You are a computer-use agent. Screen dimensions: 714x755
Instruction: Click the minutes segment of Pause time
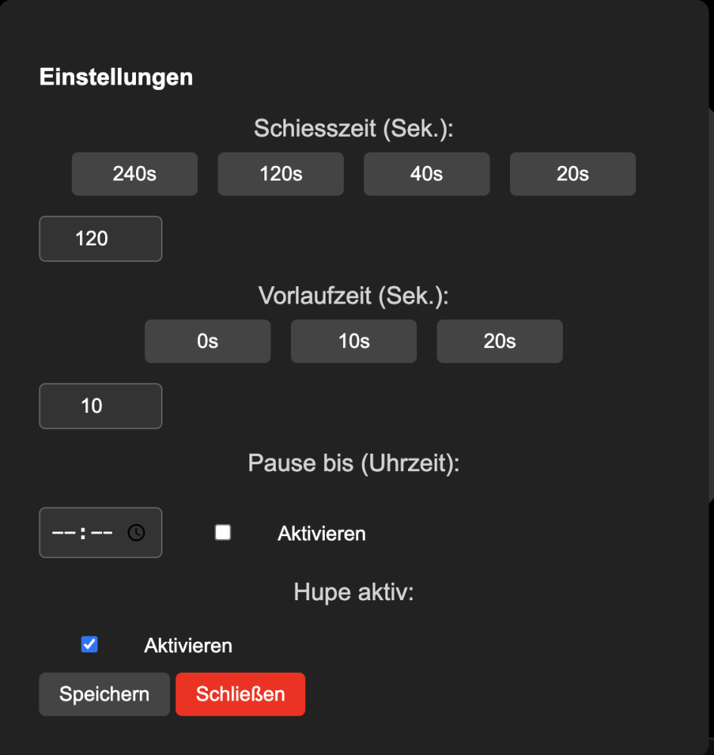[x=101, y=532]
